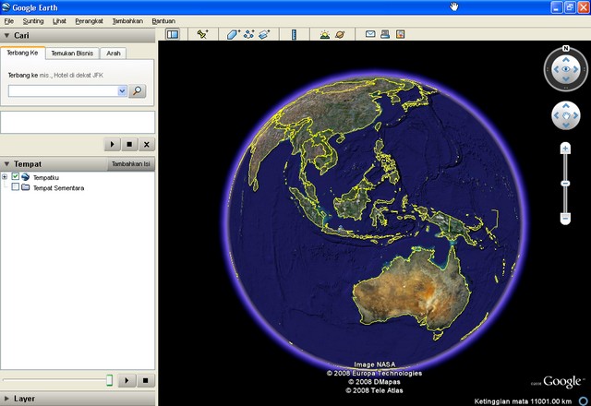Open the Sunting menu
Viewport: 591px width, 406px height.
(33, 21)
